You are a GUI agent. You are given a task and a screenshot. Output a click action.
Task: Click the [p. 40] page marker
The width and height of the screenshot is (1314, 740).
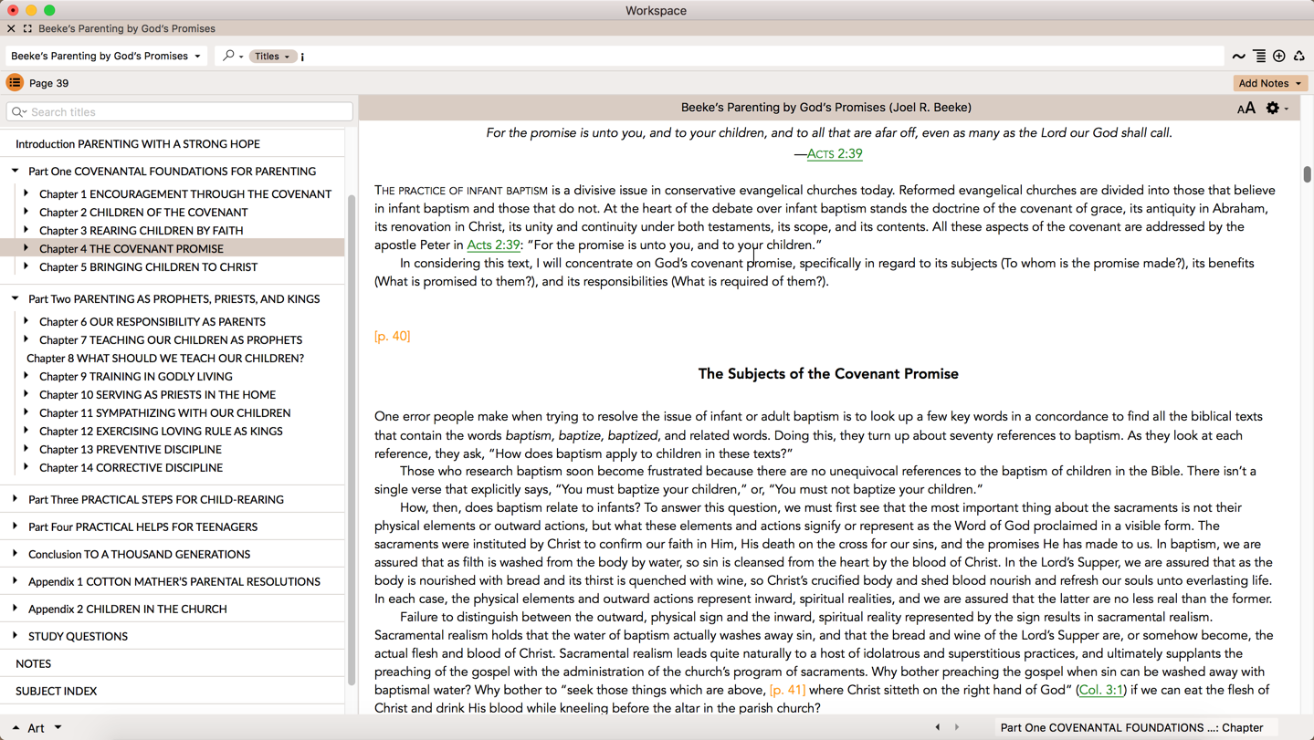[x=393, y=337]
